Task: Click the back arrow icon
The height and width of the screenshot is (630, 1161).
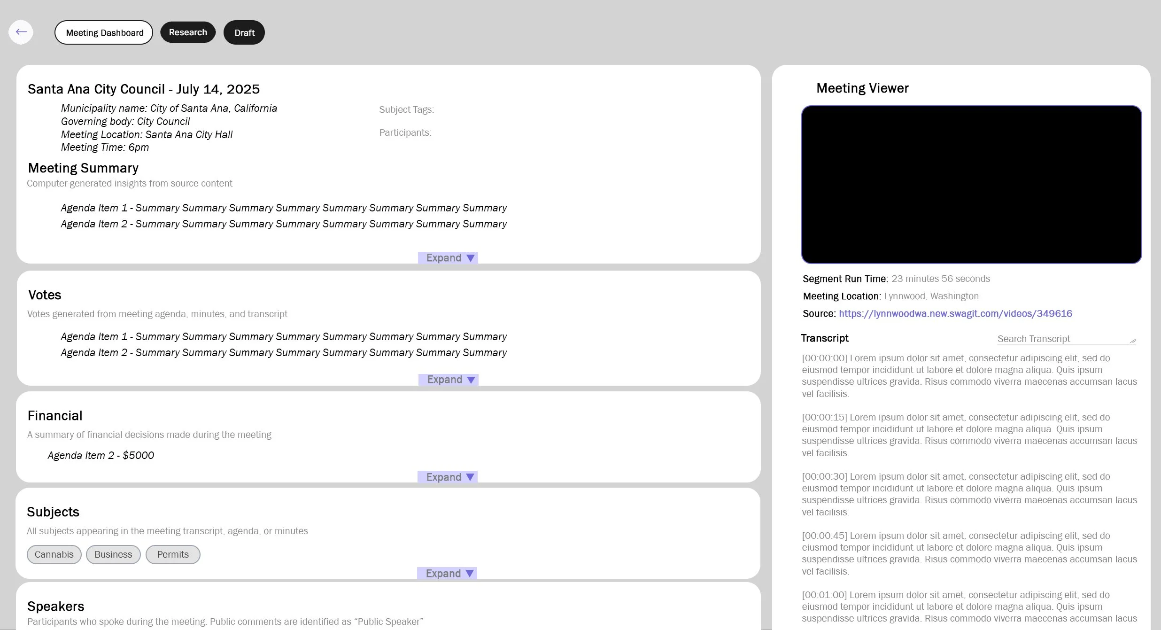Action: [21, 32]
